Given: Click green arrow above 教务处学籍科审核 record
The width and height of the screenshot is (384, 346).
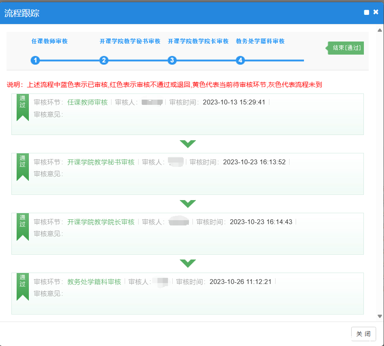Looking at the screenshot, I should click(188, 263).
